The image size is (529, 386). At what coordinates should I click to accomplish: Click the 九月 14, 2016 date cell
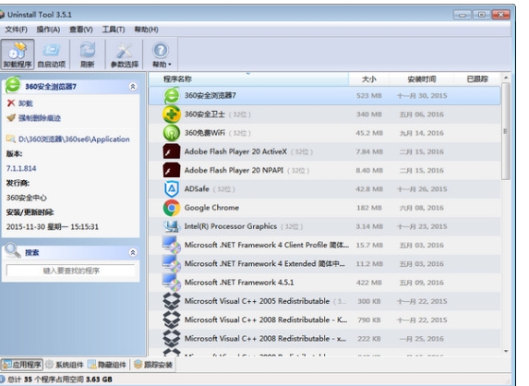tap(422, 133)
